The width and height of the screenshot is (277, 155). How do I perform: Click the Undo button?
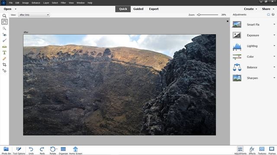coord(31,150)
